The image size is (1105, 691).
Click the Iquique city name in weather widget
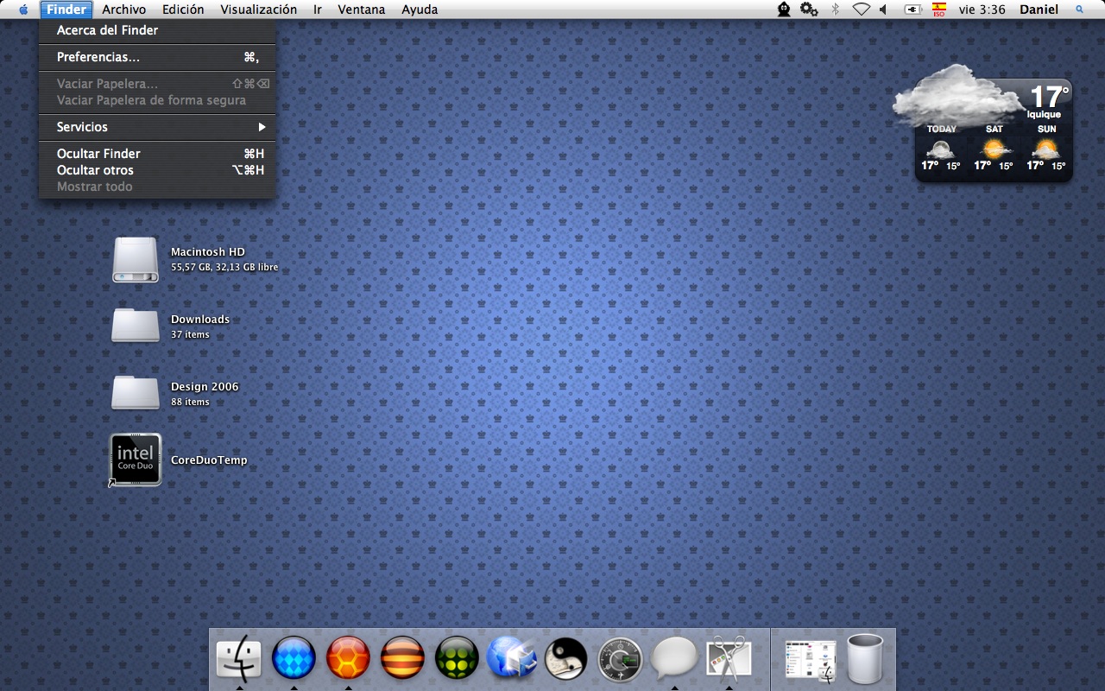pos(1044,115)
